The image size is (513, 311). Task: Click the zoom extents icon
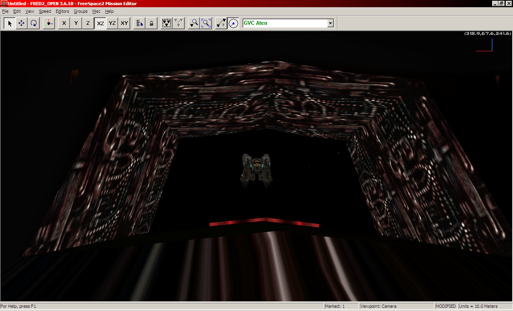click(206, 23)
